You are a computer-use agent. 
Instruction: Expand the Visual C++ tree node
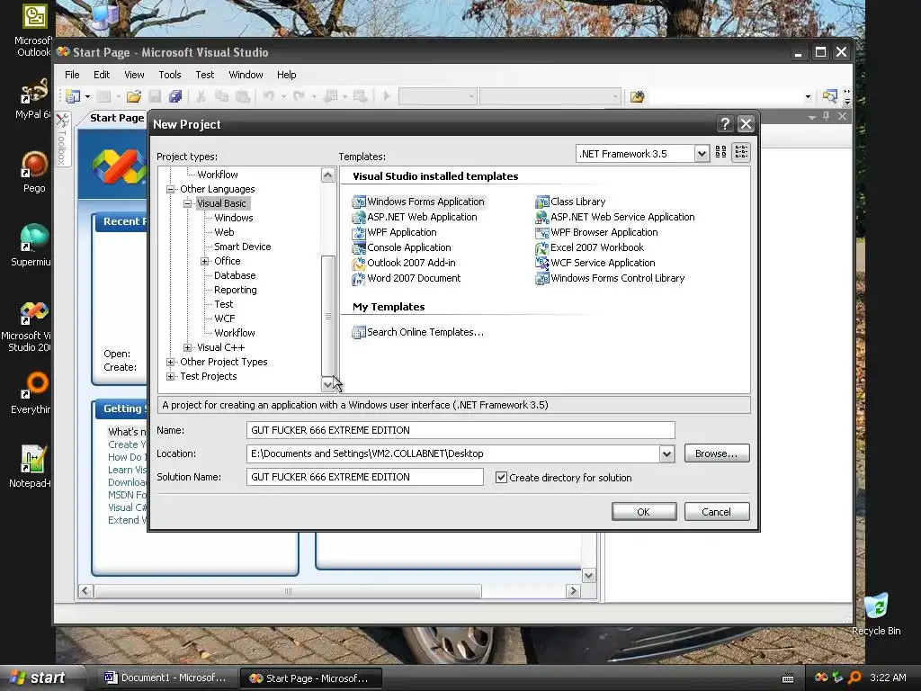coord(187,347)
